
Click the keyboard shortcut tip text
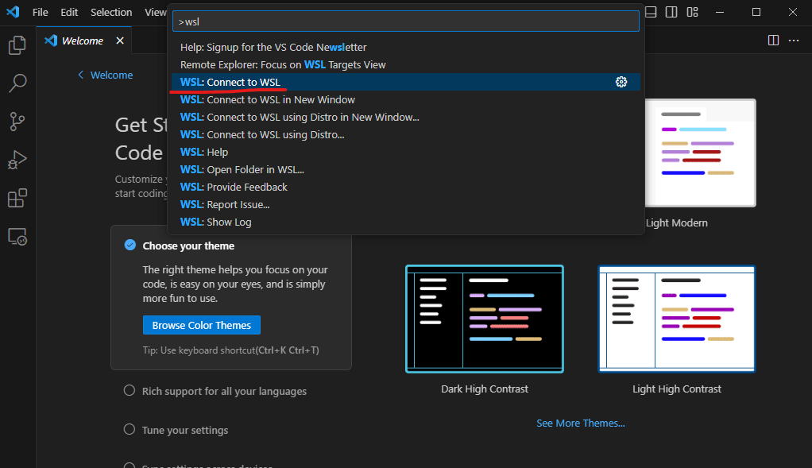point(231,350)
